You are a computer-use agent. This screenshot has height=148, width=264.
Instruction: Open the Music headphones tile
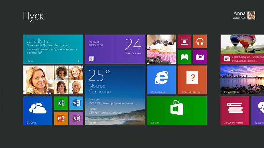coord(200,42)
